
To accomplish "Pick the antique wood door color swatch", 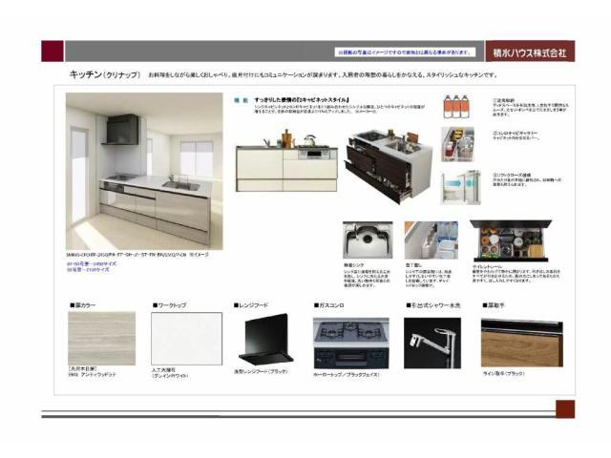I will (x=101, y=339).
